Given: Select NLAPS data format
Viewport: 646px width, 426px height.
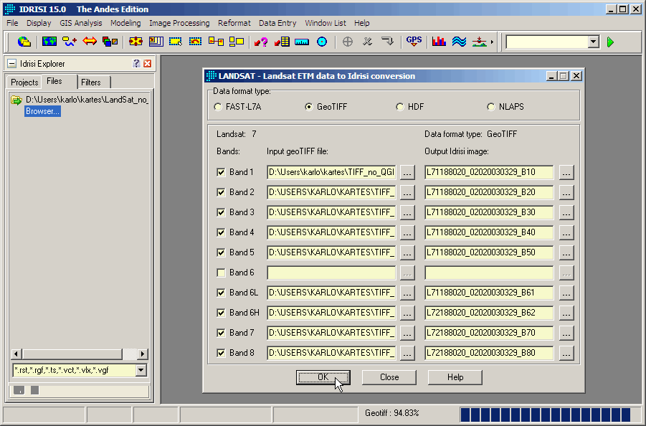Looking at the screenshot, I should click(x=490, y=107).
